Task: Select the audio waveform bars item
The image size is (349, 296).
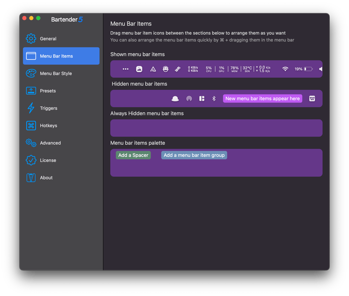Action: tap(177, 69)
